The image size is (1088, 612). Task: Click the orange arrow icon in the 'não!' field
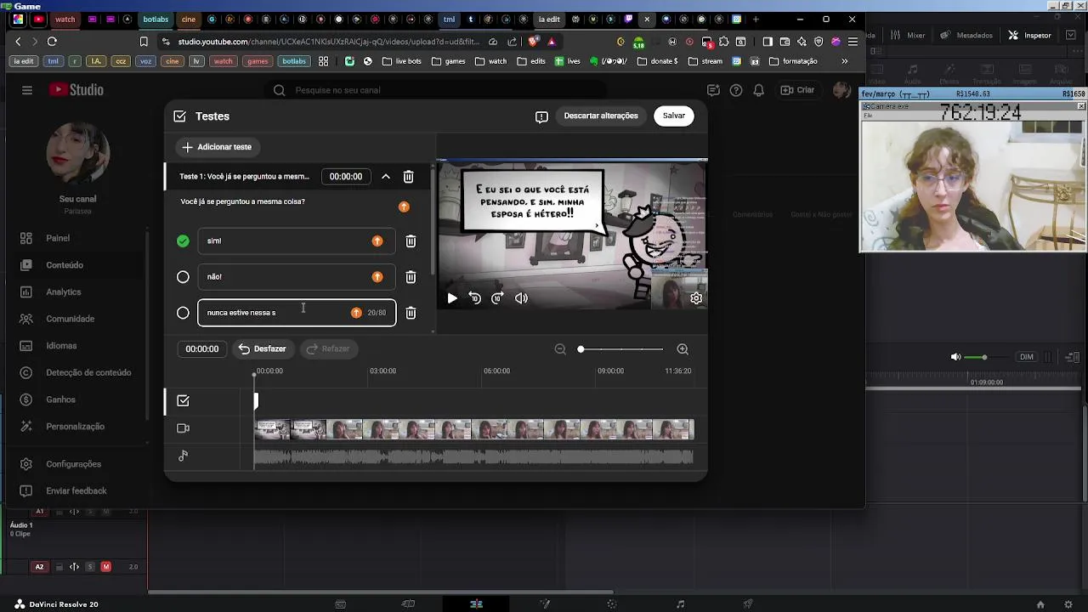tap(377, 277)
